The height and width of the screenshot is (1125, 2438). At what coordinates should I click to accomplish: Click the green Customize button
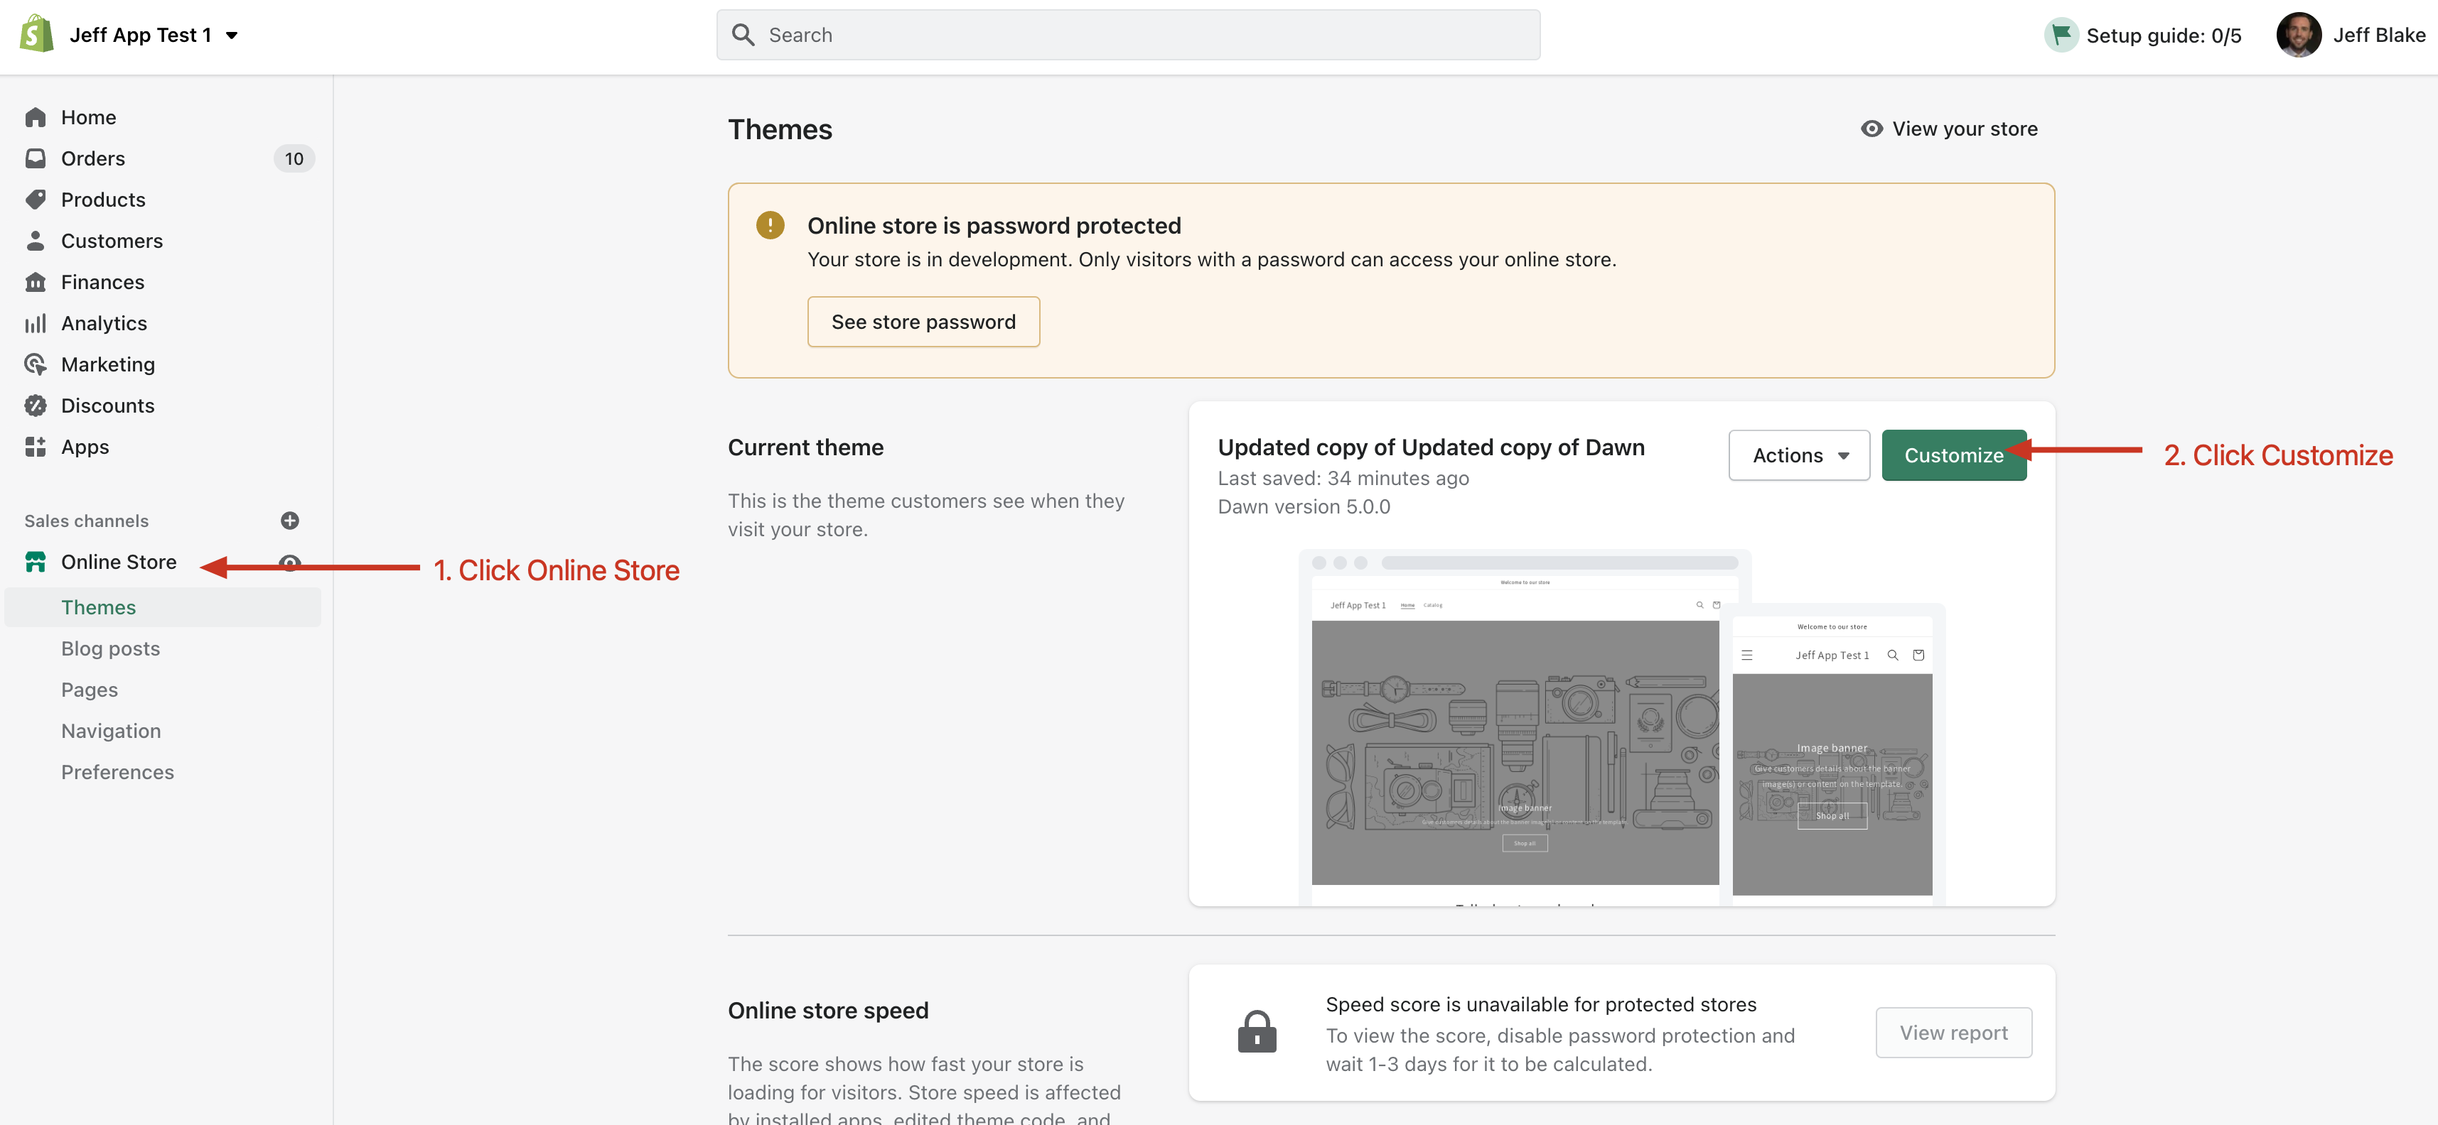(1953, 455)
